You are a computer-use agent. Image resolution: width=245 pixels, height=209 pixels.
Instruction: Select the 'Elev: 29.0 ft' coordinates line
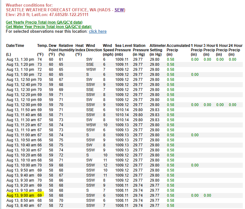47,15
